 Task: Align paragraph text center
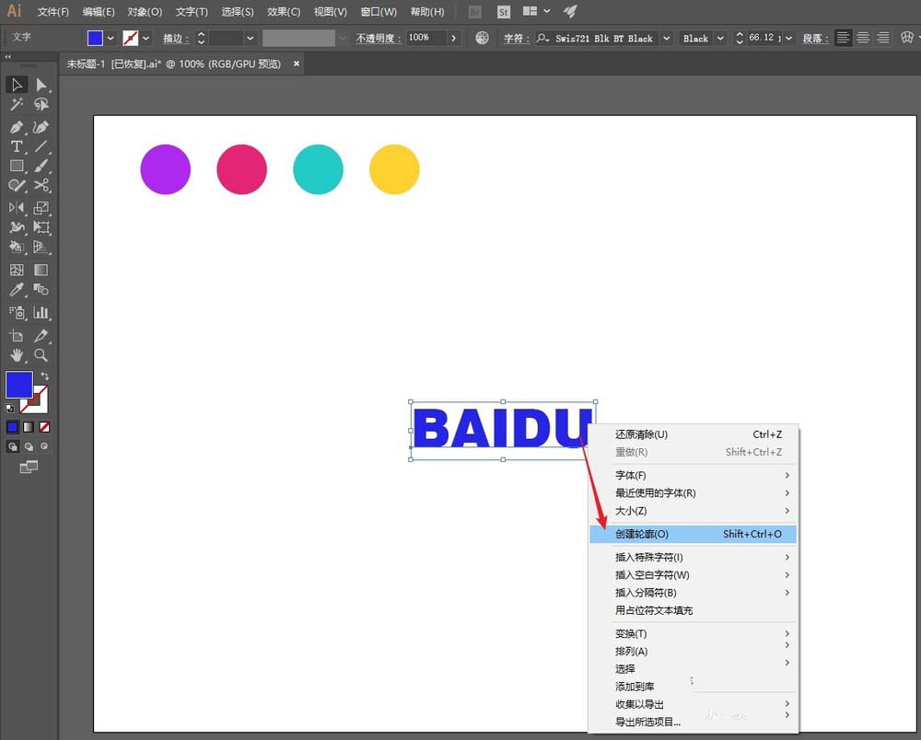point(863,38)
